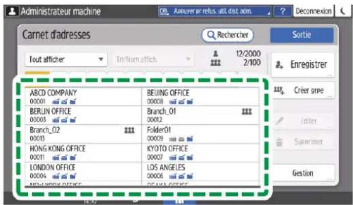Select the Branch_01 group entry

[200, 115]
